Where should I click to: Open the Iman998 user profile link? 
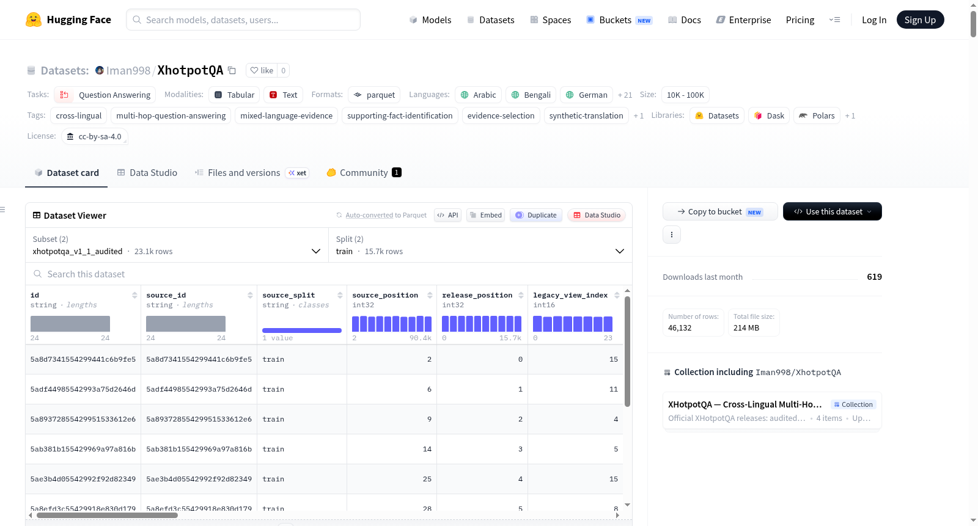(x=128, y=70)
